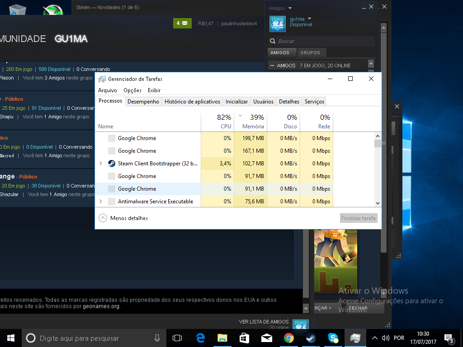Click the Task Manager taskbar icon
The width and height of the screenshot is (463, 347).
point(355,338)
